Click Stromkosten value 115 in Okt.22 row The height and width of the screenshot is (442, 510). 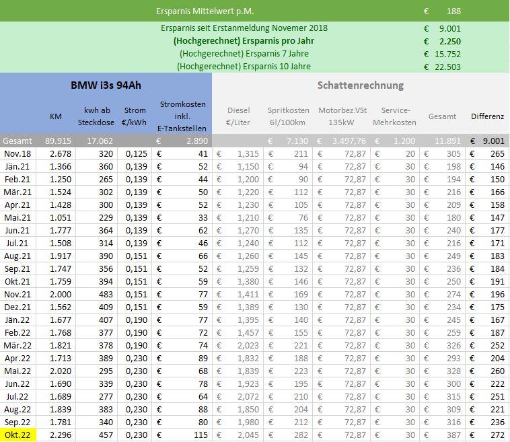tap(201, 435)
